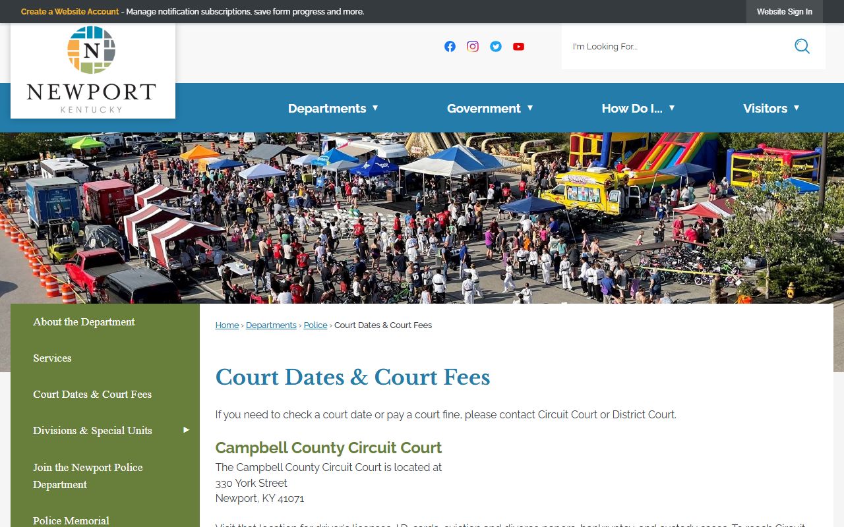Expand the Government menu
The width and height of the screenshot is (844, 527).
point(490,108)
